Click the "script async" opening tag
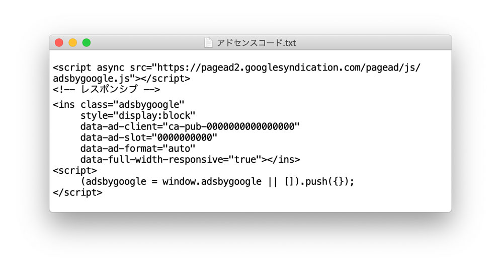The image size is (503, 274). [89, 67]
